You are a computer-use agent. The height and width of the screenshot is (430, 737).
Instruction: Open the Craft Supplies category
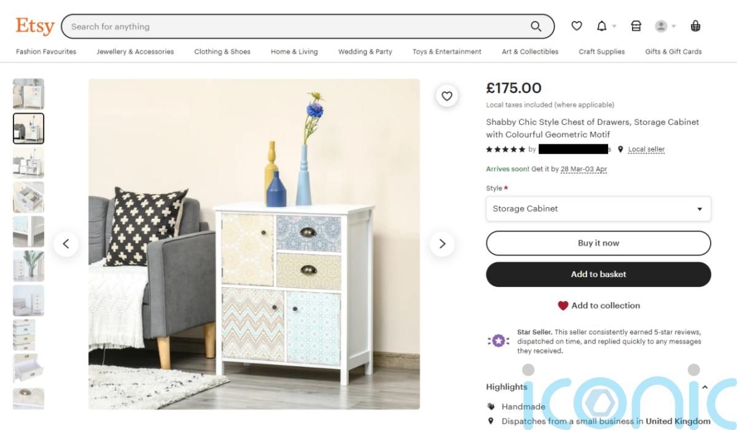click(x=601, y=52)
